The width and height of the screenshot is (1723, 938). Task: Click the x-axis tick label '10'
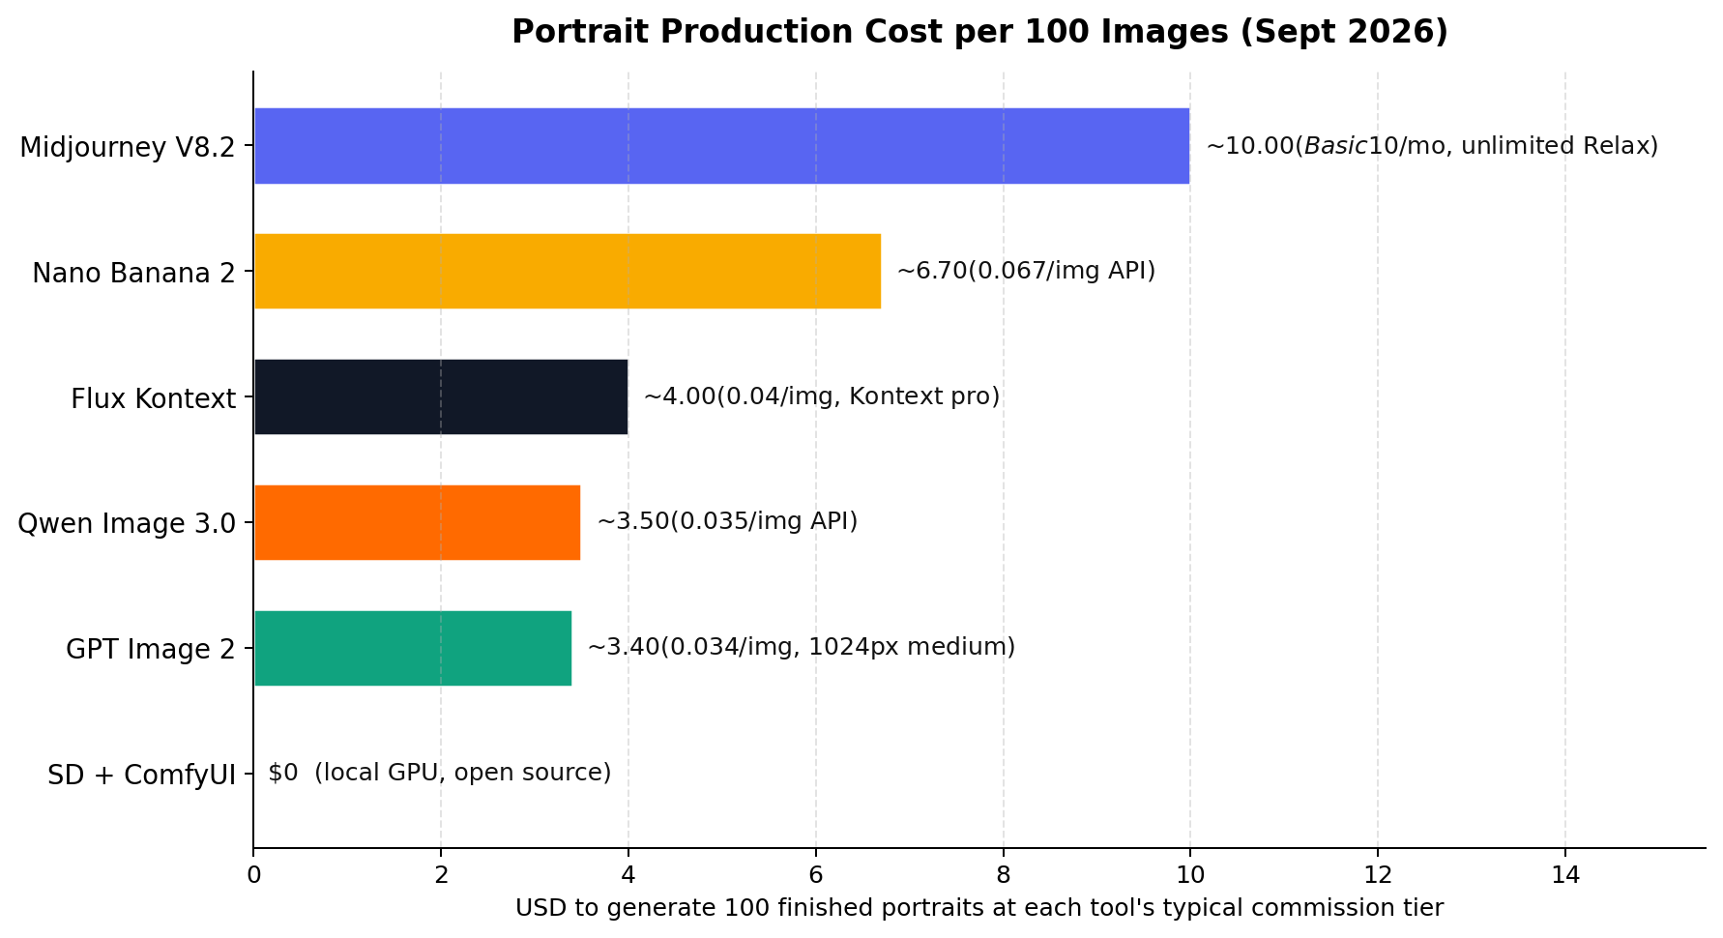(x=1190, y=875)
